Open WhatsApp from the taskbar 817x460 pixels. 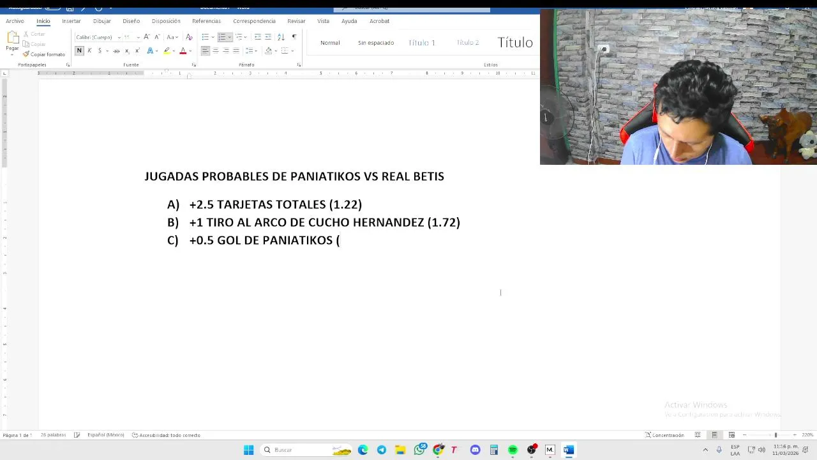(419, 450)
